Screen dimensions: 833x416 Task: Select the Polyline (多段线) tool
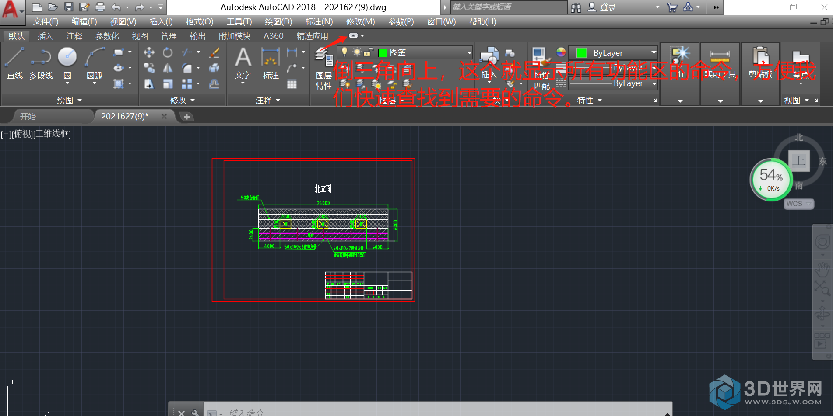41,63
